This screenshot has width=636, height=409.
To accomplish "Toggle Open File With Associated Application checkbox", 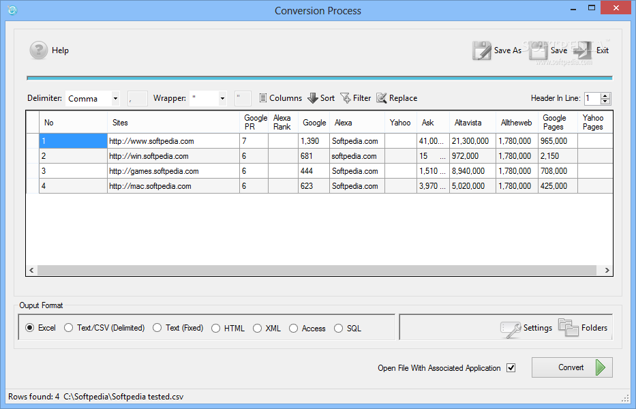I will pos(511,368).
